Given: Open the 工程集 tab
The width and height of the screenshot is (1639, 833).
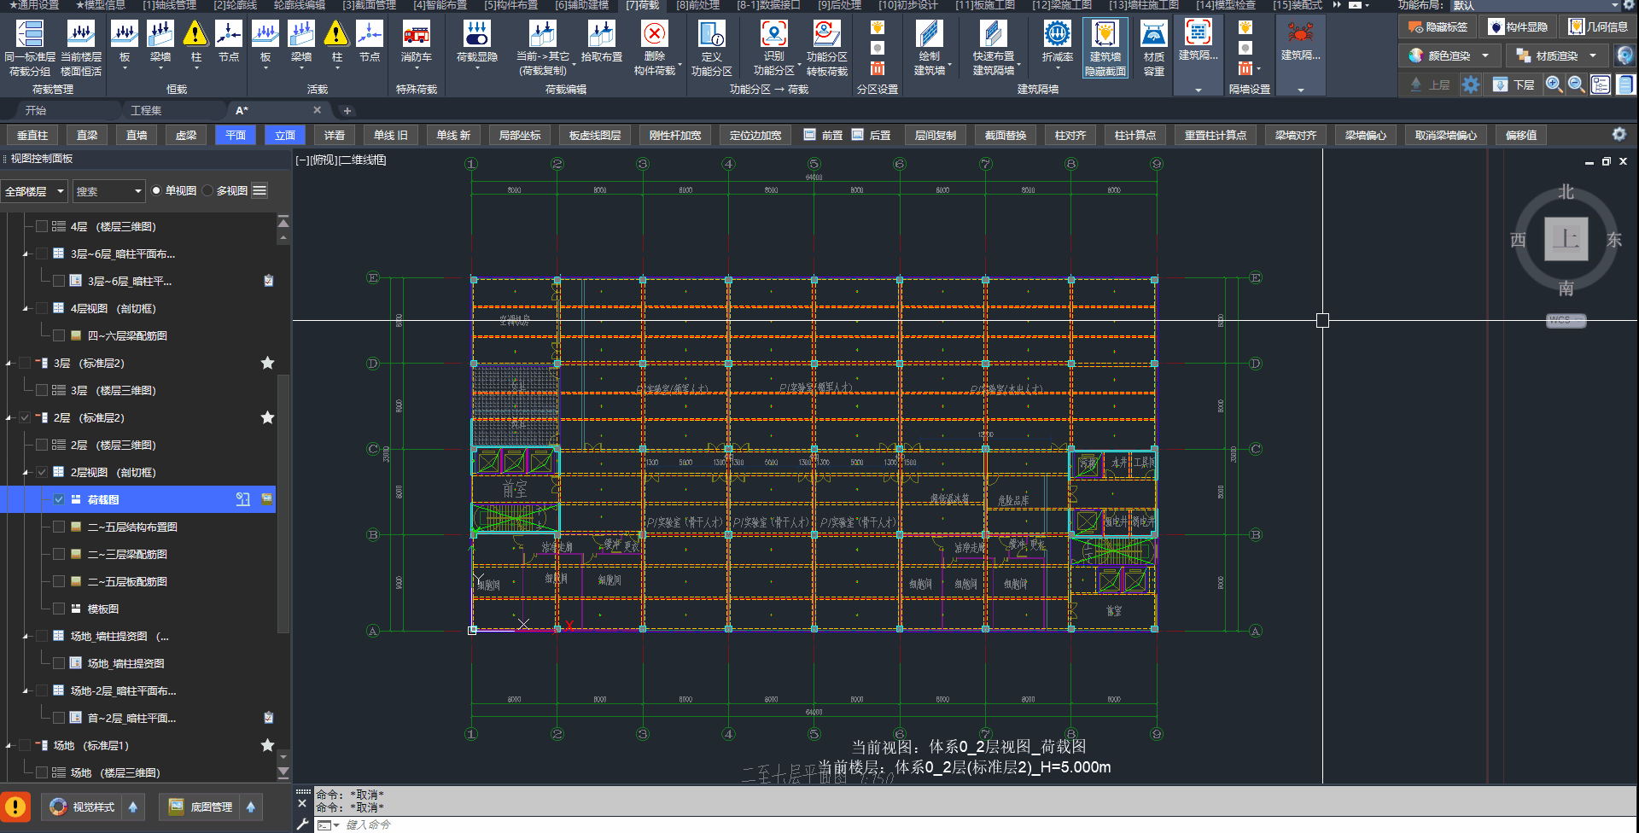Looking at the screenshot, I should pyautogui.click(x=146, y=111).
